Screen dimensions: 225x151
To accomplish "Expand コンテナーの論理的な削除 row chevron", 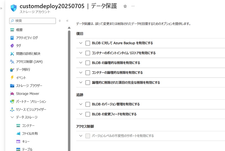I will (81, 73).
